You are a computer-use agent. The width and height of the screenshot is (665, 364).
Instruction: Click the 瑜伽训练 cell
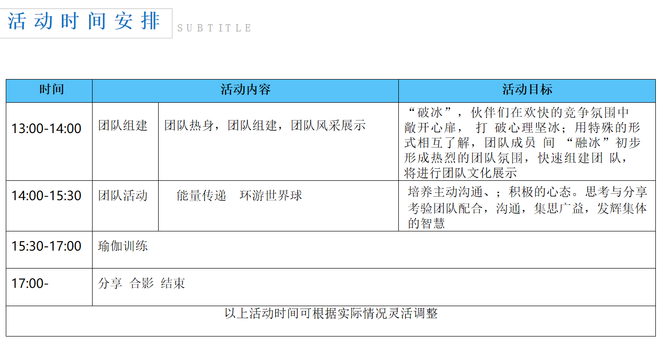[x=374, y=250]
